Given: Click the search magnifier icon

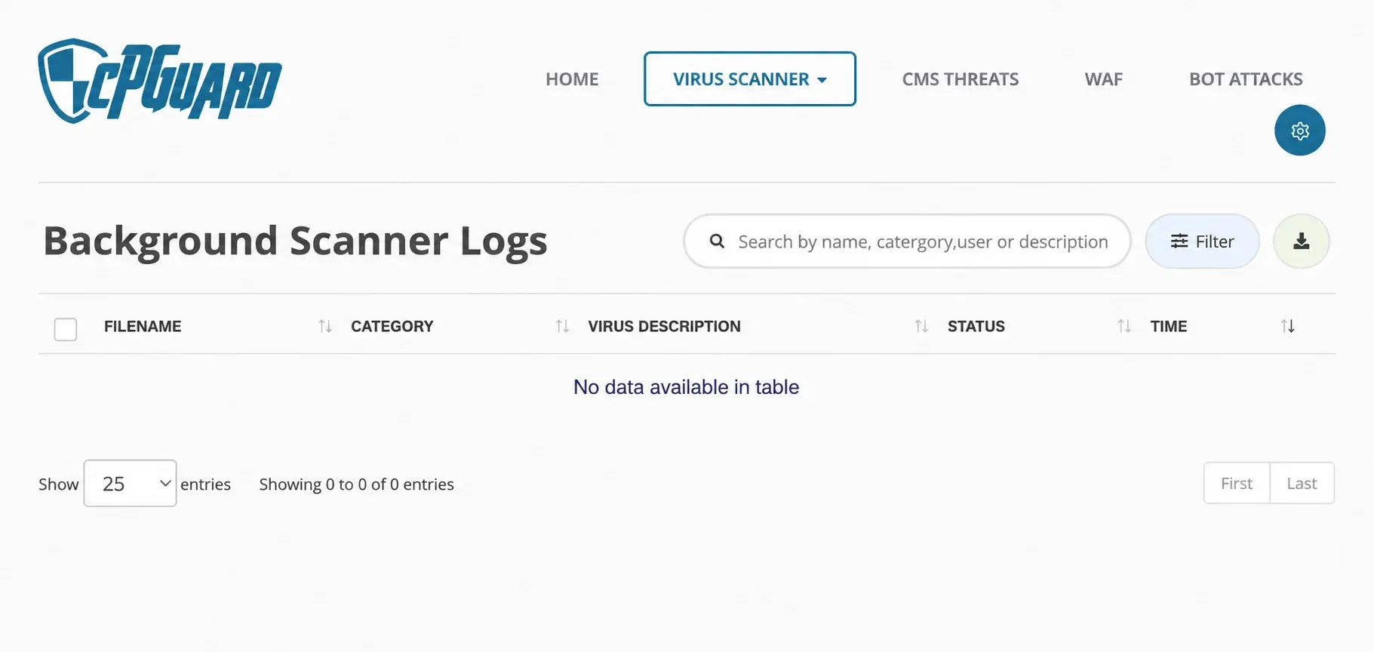Looking at the screenshot, I should [717, 241].
